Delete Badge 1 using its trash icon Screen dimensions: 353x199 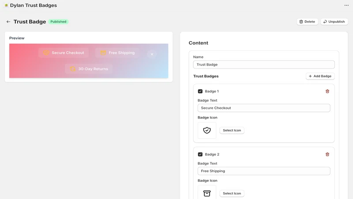pos(327,91)
